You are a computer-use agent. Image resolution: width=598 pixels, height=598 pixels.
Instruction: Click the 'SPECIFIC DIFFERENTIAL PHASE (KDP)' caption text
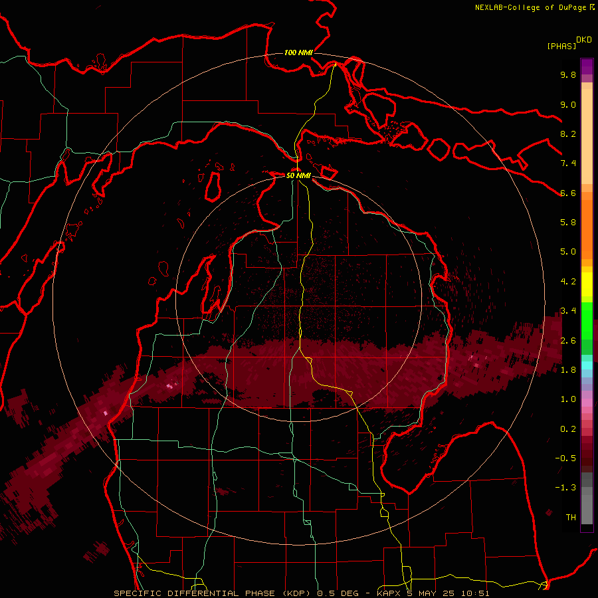[x=211, y=593]
